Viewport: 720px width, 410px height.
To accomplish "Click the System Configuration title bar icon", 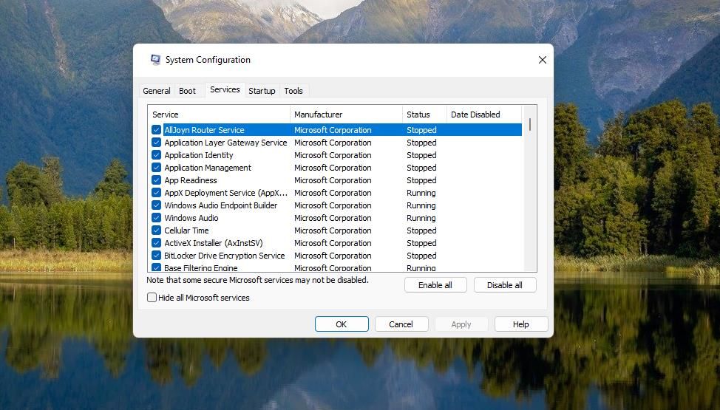I will [x=155, y=60].
